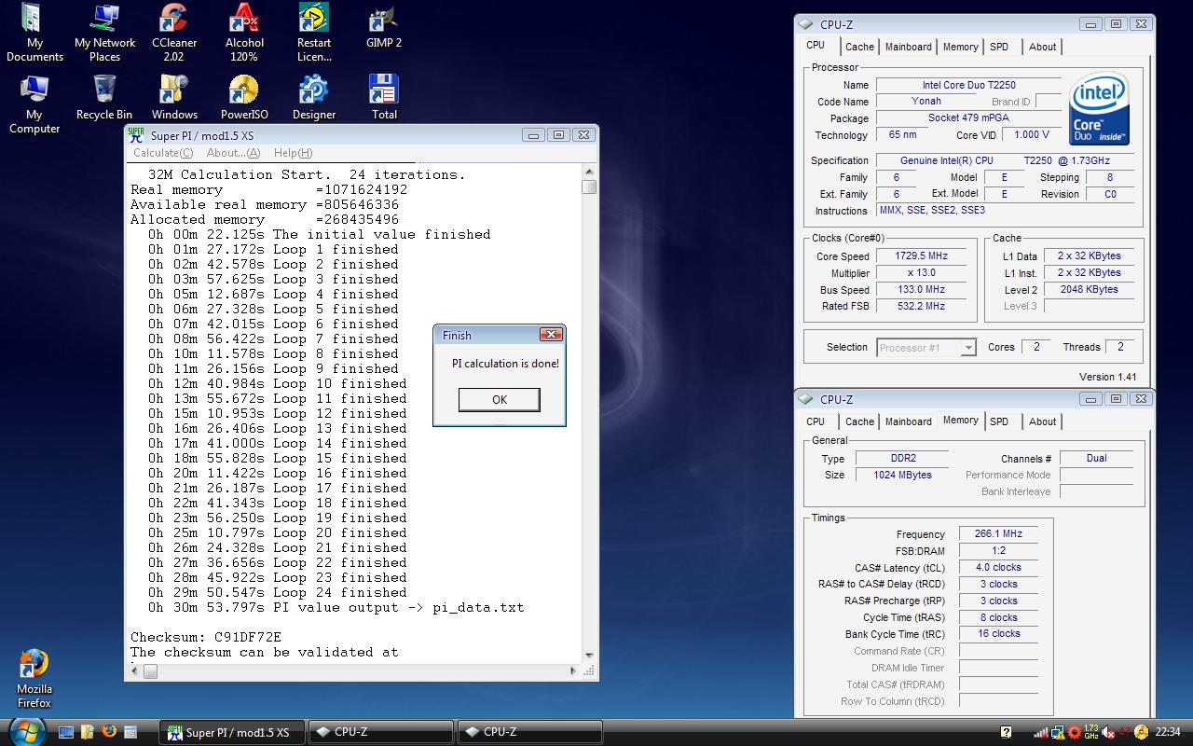Confirm OK in the Finish dialog
This screenshot has width=1193, height=746.
[x=500, y=399]
